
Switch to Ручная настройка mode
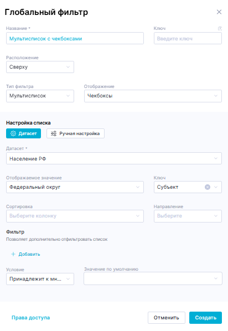pos(75,133)
